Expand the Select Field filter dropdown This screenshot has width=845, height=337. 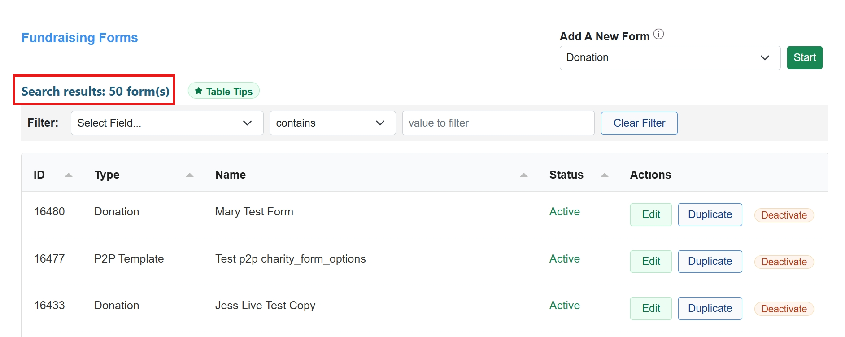(167, 123)
